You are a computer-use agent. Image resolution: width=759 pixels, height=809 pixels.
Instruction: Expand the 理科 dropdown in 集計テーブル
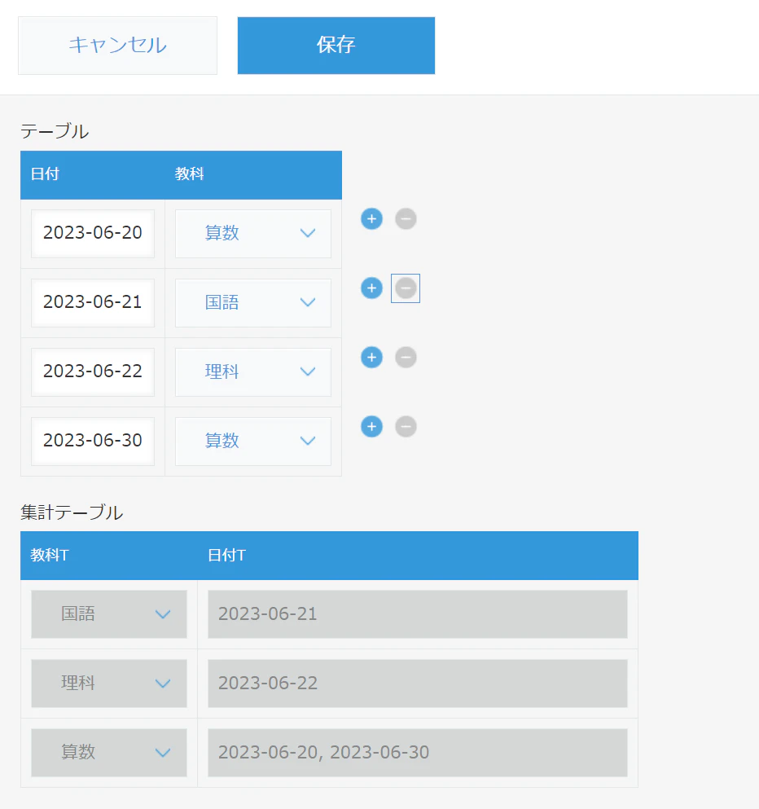point(109,683)
